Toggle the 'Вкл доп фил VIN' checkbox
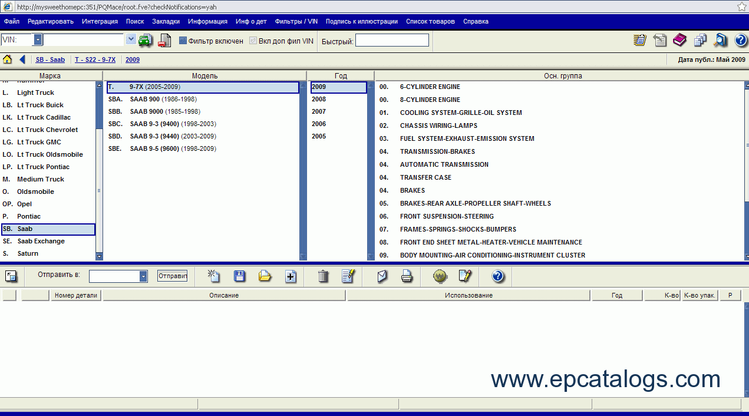The image size is (749, 416). pos(253,41)
